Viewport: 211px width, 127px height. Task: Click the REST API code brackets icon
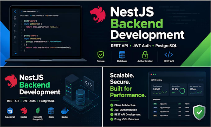click(x=168, y=55)
